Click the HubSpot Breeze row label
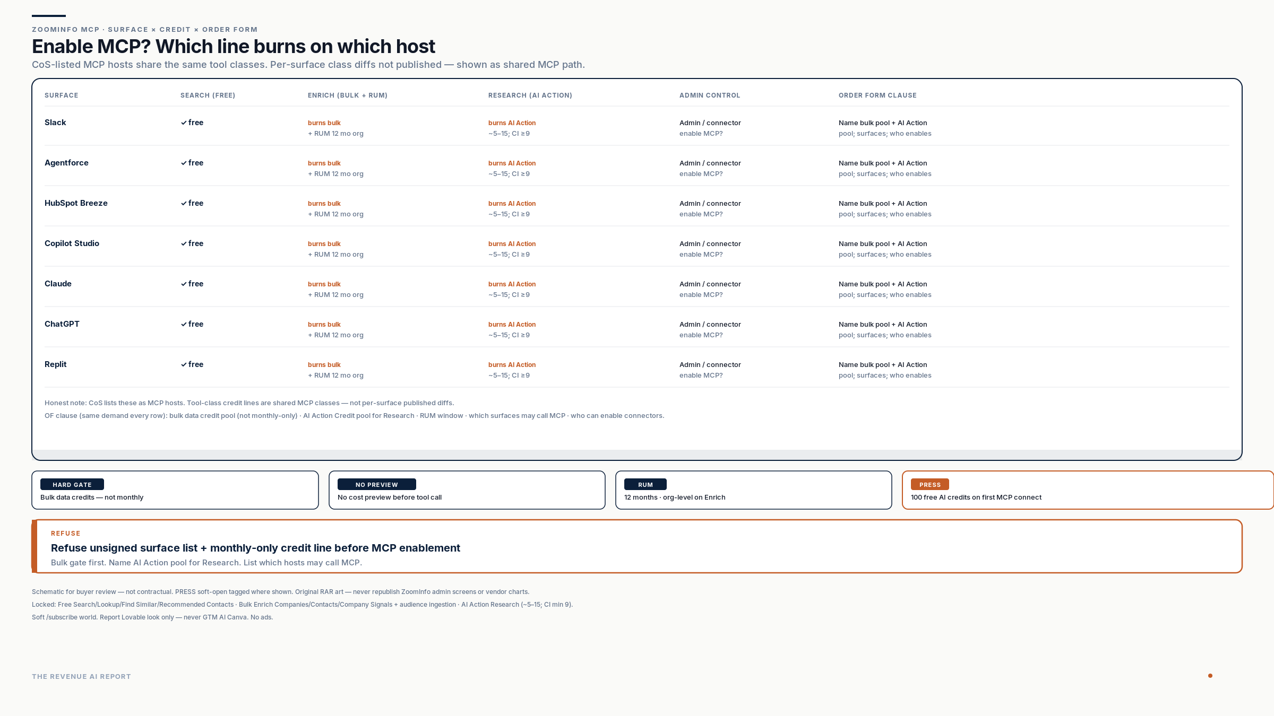The width and height of the screenshot is (1274, 716). click(x=76, y=203)
